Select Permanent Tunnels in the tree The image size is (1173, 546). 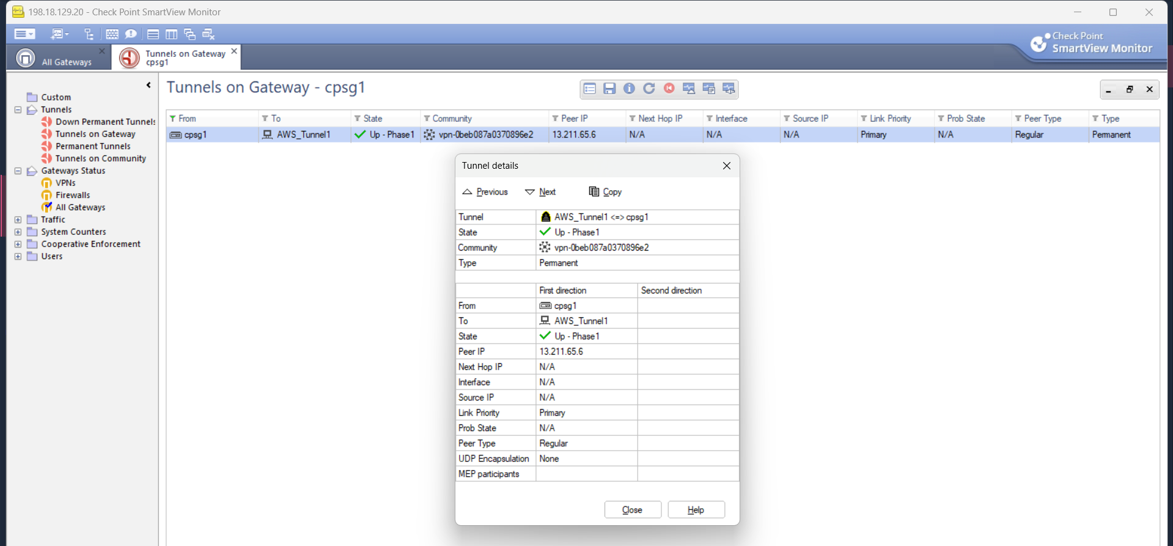point(93,146)
